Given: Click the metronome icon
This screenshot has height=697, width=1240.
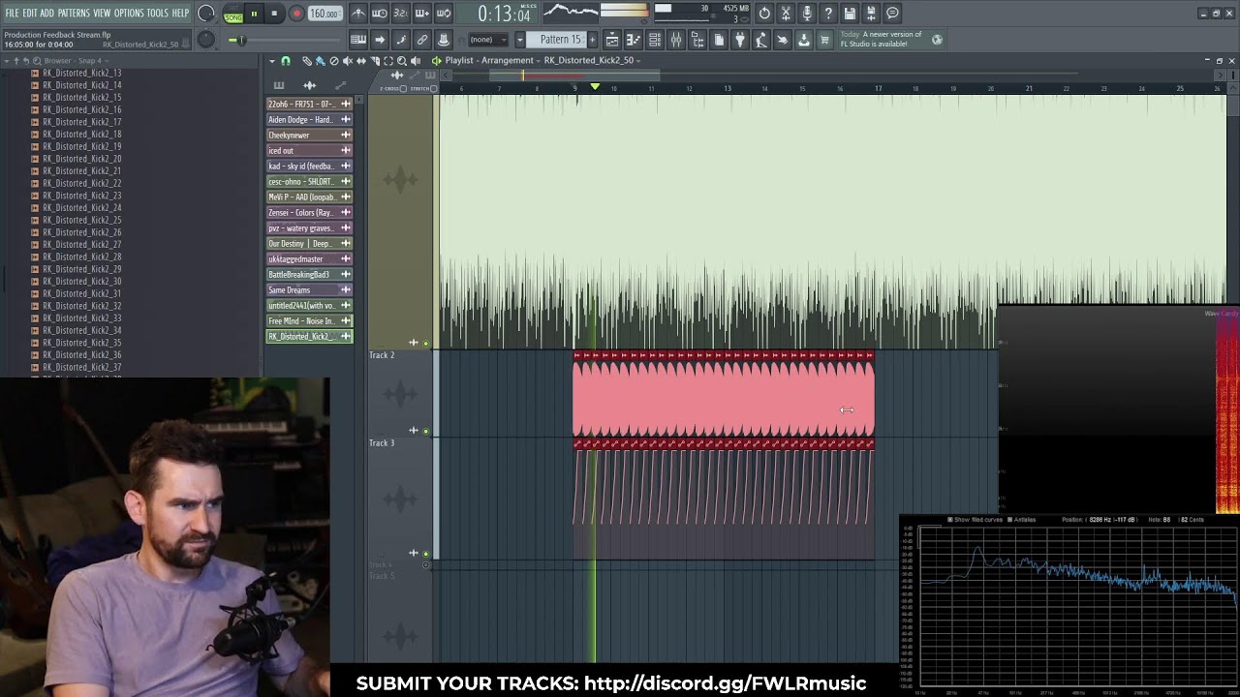Looking at the screenshot, I should pyautogui.click(x=358, y=14).
